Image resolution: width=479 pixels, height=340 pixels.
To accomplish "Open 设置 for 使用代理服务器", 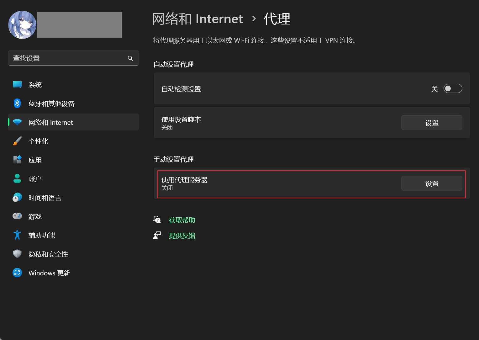I will 431,183.
